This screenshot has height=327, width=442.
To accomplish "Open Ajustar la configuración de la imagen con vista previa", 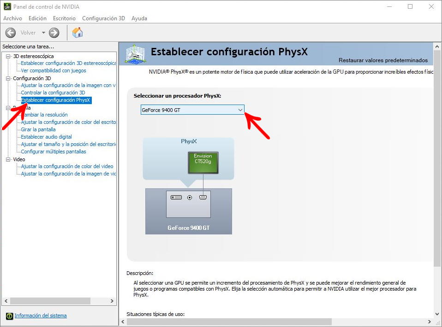I will tap(68, 85).
